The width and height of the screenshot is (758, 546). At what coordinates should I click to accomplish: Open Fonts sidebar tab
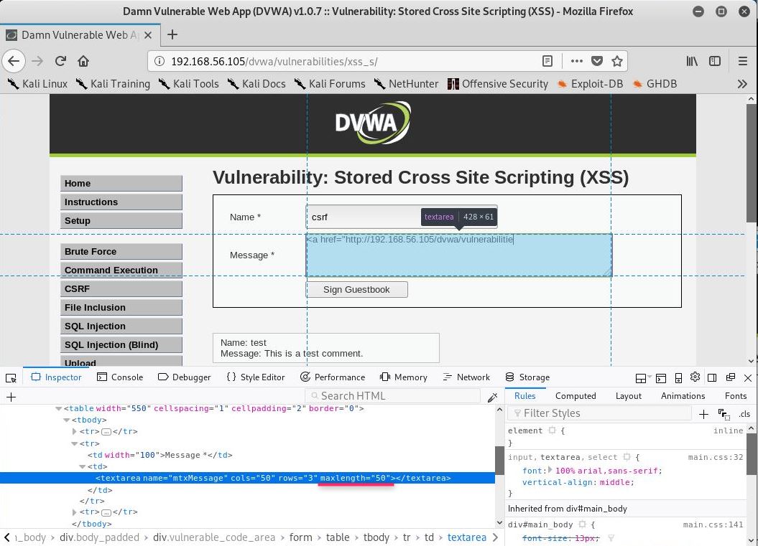pyautogui.click(x=735, y=396)
